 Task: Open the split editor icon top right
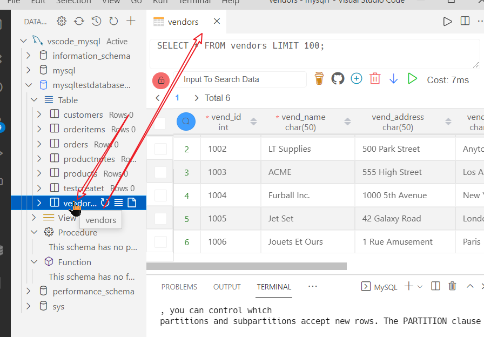pyautogui.click(x=465, y=21)
